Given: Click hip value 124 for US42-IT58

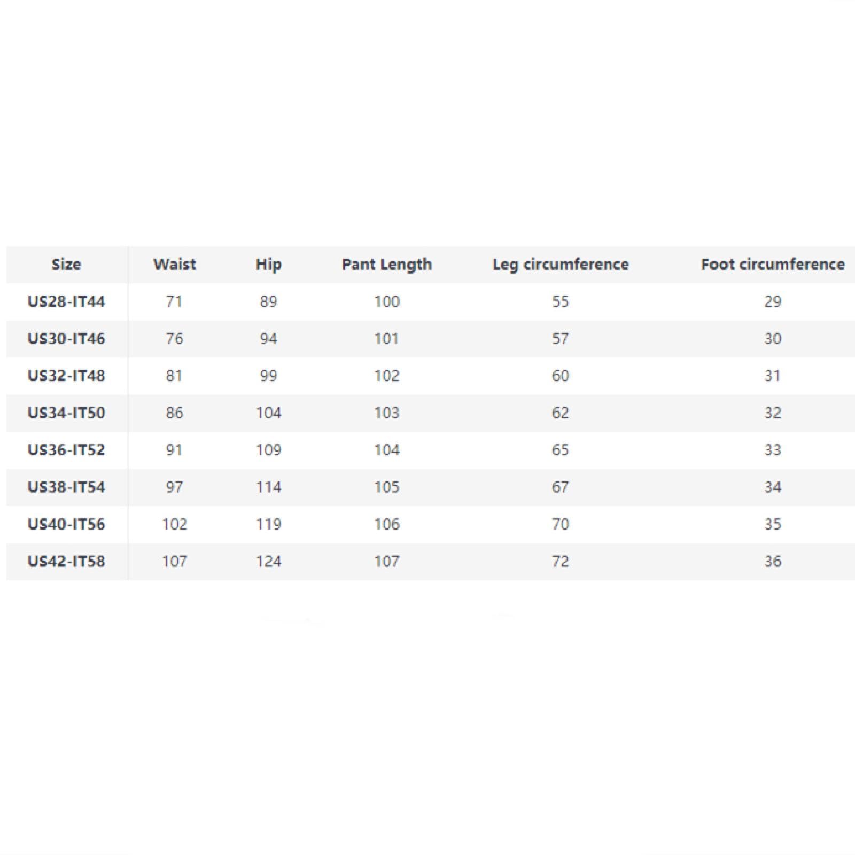Looking at the screenshot, I should [268, 562].
